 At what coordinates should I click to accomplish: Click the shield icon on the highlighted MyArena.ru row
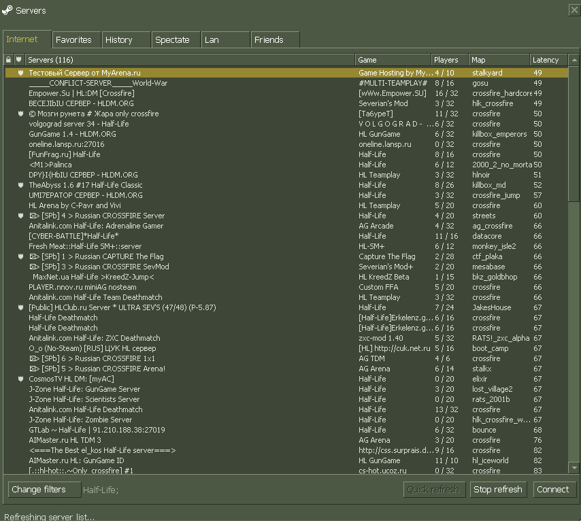point(20,73)
